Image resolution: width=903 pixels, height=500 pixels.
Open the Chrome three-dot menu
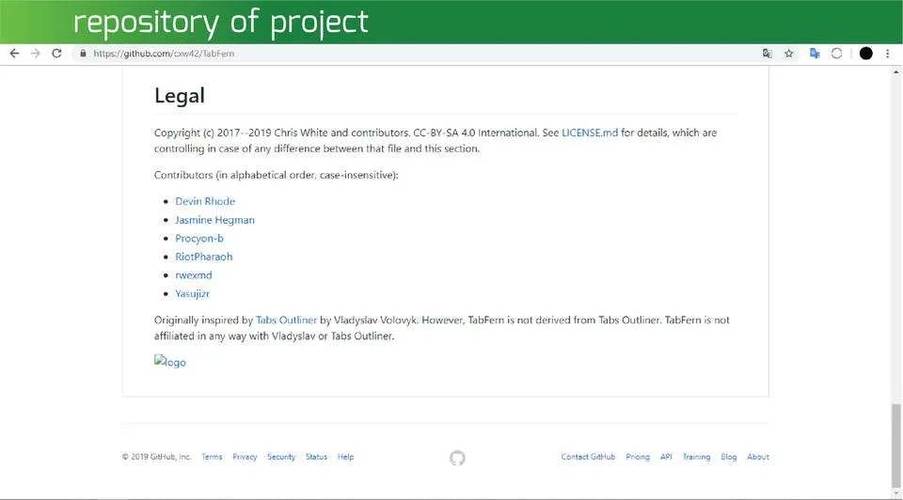[887, 54]
